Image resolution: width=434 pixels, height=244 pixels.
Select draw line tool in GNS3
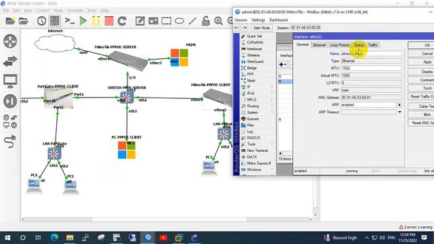193,21
